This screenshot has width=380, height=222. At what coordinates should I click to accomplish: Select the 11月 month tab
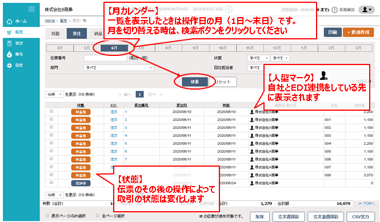pyautogui.click(x=250, y=48)
